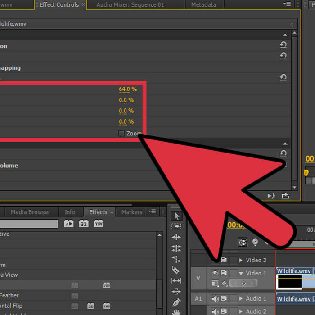Expand the Audio 1 track

241,298
